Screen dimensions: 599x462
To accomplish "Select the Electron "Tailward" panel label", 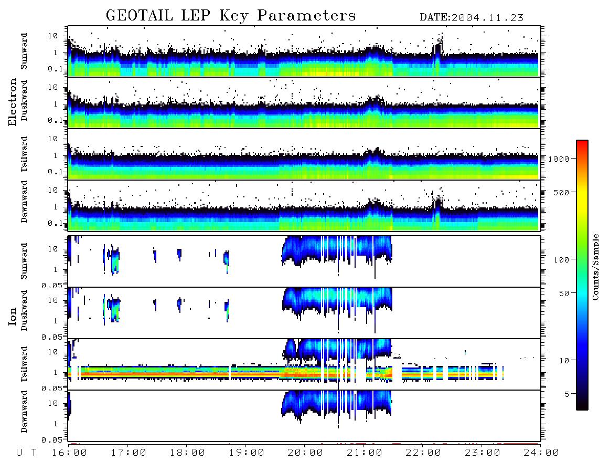I will click(24, 154).
